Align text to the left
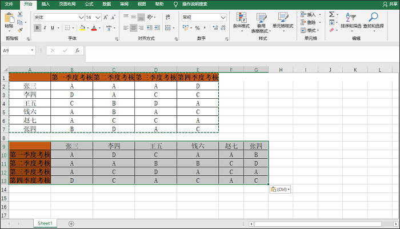The width and height of the screenshot is (400, 229). click(126, 27)
